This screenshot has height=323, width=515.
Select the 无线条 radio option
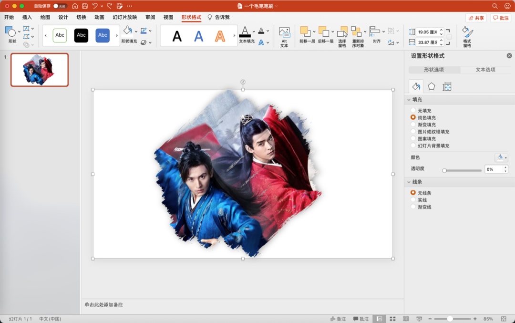coord(413,193)
